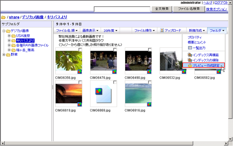Check the box for CIMG6619.jpg
Image resolution: width=233 pixels, height=146 pixels.
click(x=80, y=82)
